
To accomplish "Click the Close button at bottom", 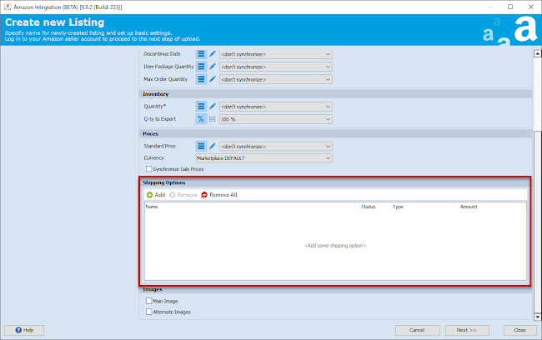I will [519, 330].
